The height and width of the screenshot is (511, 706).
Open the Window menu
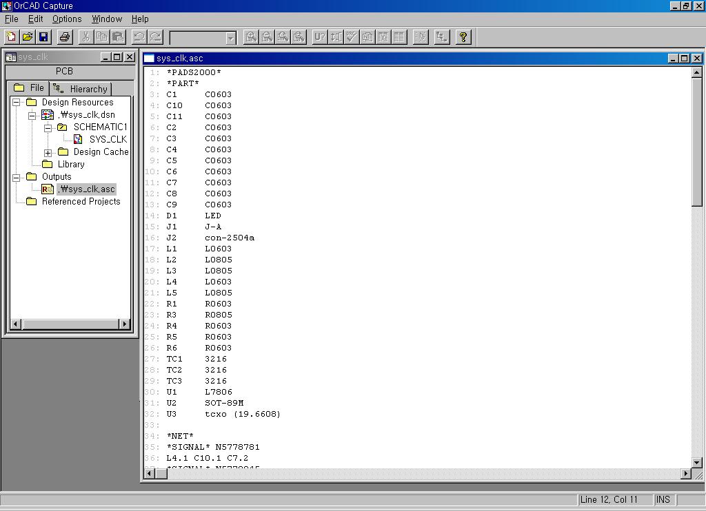click(107, 19)
